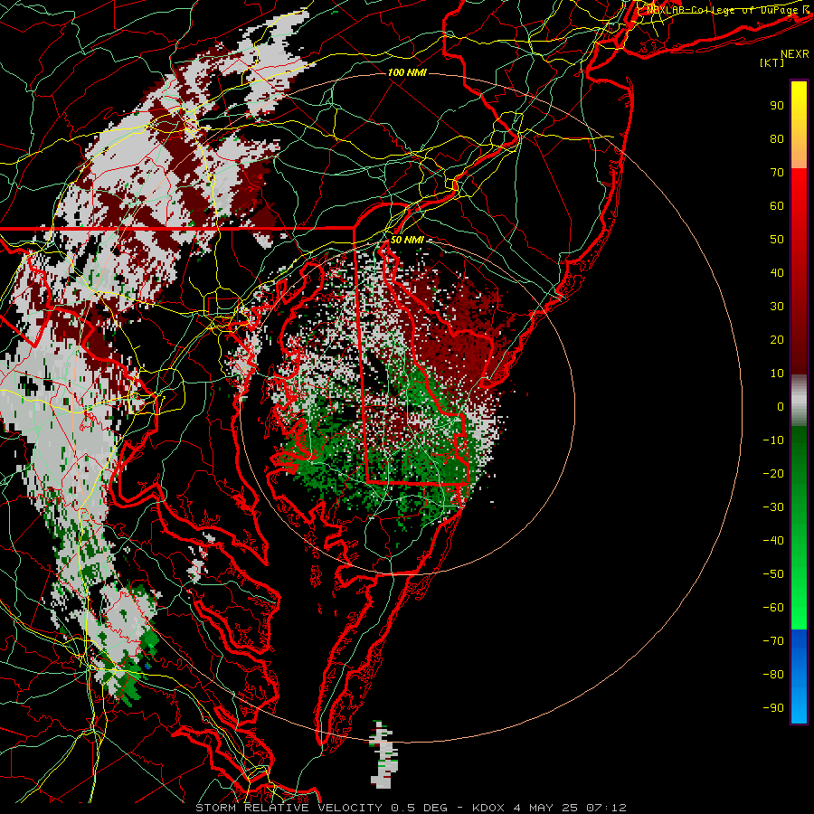The image size is (814, 814).
Task: Click the 20 value on the velocity scale
Action: [777, 340]
